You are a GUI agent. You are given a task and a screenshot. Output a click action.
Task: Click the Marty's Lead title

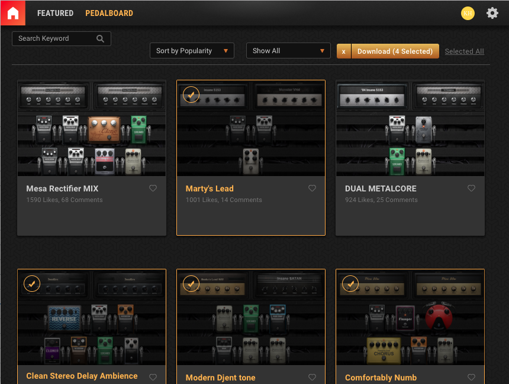(x=210, y=188)
